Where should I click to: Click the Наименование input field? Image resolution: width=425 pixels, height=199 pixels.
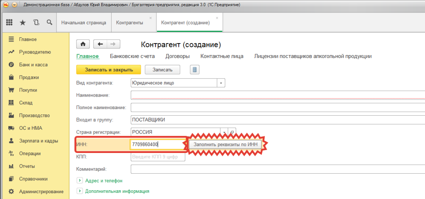click(x=278, y=95)
